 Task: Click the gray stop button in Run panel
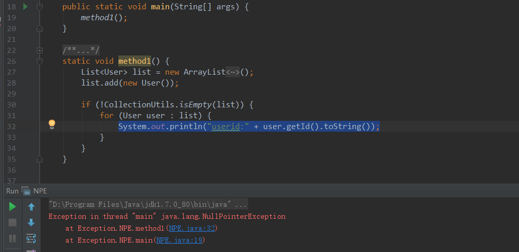click(12, 222)
